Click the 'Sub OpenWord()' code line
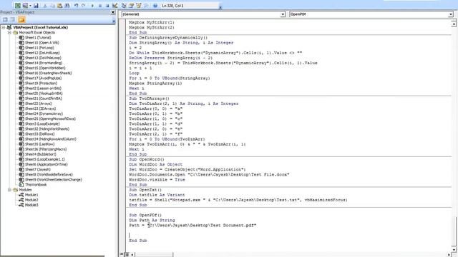The image size is (458, 257). point(147,159)
